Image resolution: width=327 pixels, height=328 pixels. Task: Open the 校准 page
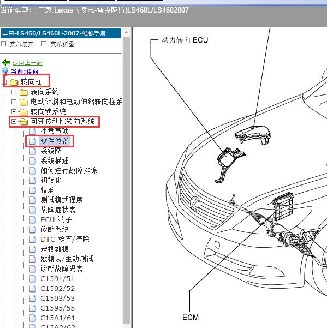coord(47,190)
